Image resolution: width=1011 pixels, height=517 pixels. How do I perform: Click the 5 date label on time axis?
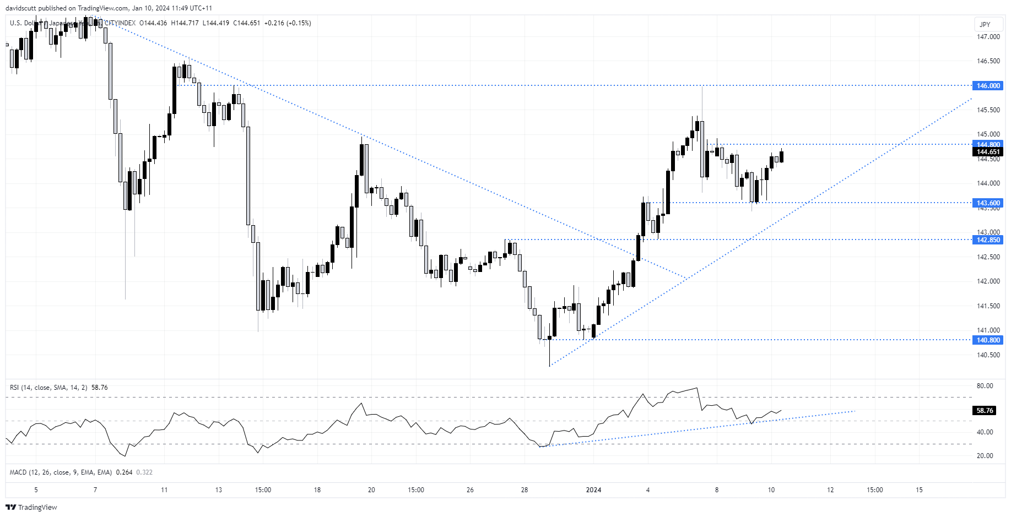point(36,490)
